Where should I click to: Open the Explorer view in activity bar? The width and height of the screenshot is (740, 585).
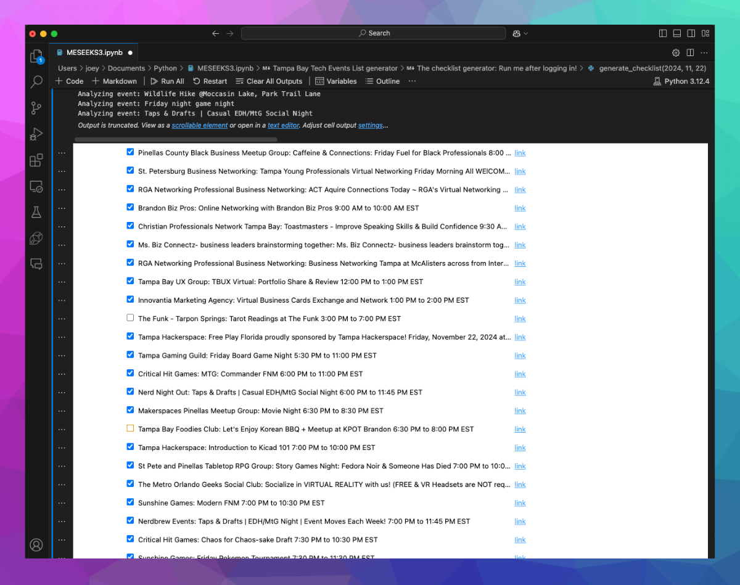pos(36,56)
